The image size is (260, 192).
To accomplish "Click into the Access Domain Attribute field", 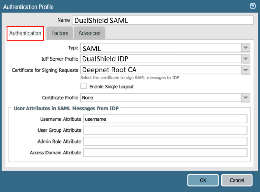I will [x=165, y=153].
